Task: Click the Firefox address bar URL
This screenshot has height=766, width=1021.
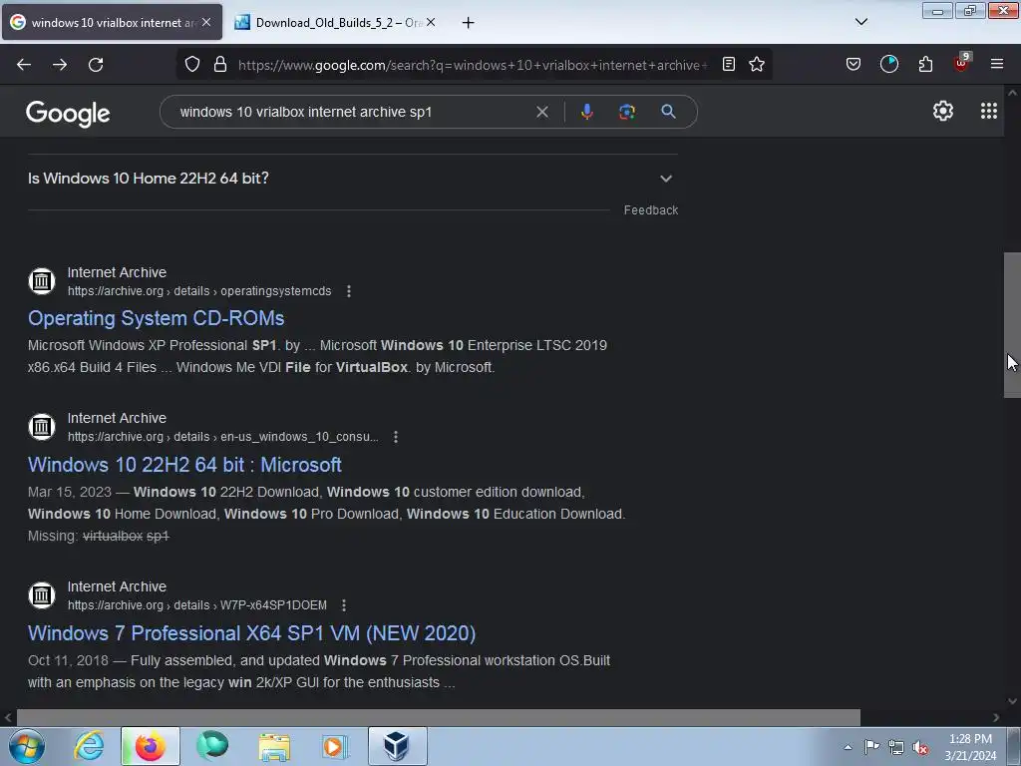Action: pos(472,65)
